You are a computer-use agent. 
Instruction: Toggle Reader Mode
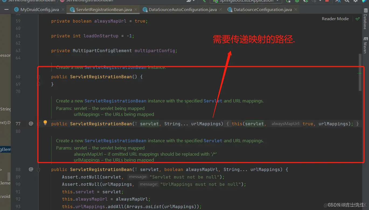pos(335,19)
